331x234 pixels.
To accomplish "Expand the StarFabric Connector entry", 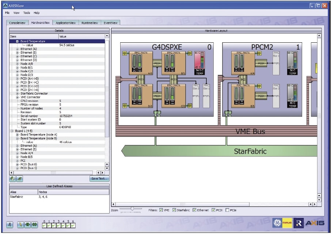I will (18, 93).
